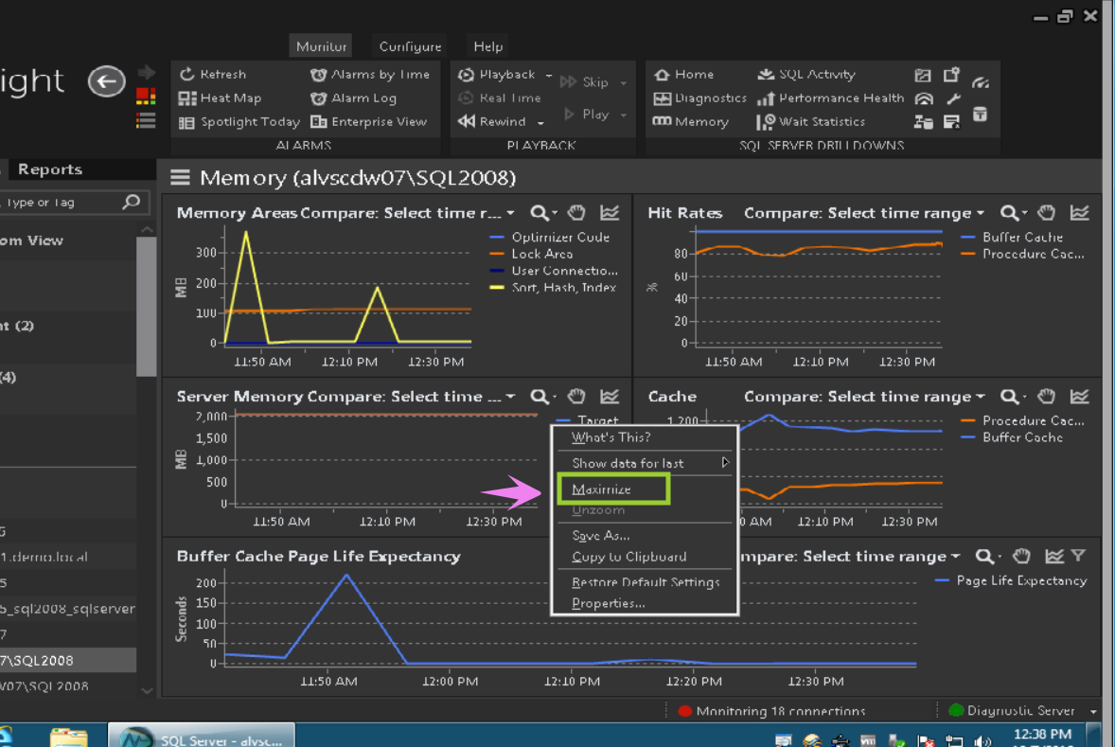Click the Refresh button in Alarms group
This screenshot has height=747, width=1115.
click(212, 74)
